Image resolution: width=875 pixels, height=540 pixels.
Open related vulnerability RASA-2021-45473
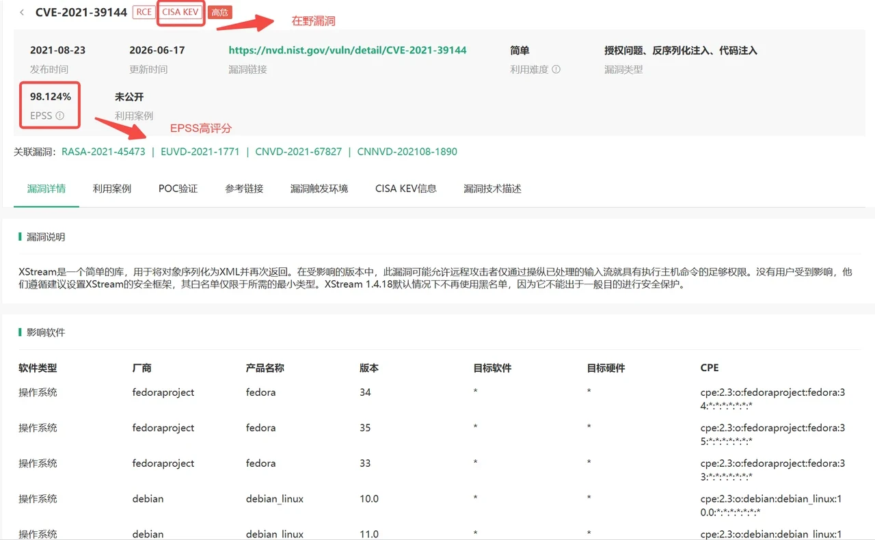[x=103, y=152]
